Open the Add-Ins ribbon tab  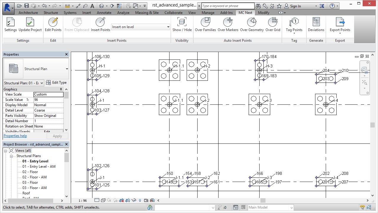tap(227, 13)
